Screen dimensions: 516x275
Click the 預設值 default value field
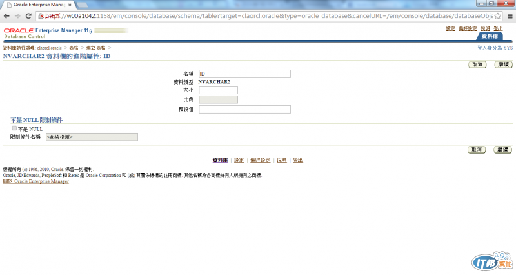tap(244, 109)
